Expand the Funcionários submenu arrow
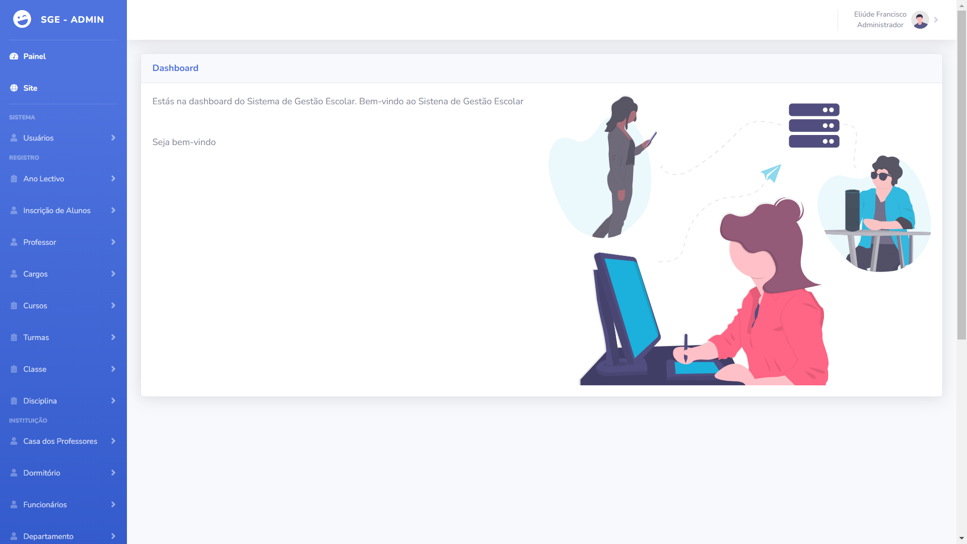 point(113,505)
